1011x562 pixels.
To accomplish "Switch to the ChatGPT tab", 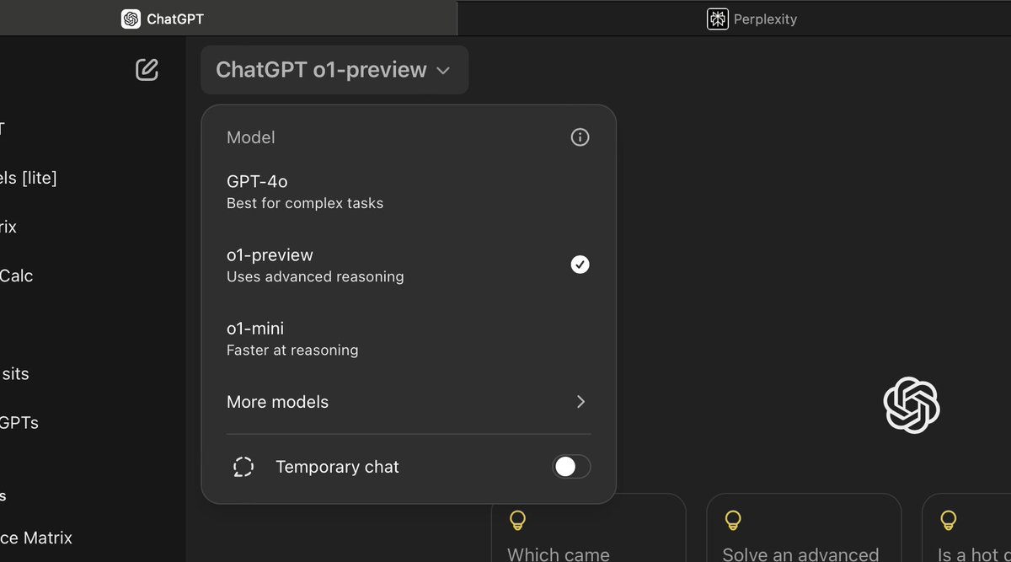I will click(x=228, y=19).
